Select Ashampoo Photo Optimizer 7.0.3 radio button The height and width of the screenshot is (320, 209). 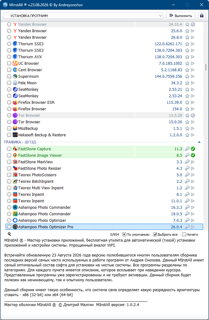pos(9,221)
